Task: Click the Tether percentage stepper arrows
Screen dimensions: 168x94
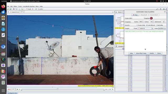Action: 153,22
